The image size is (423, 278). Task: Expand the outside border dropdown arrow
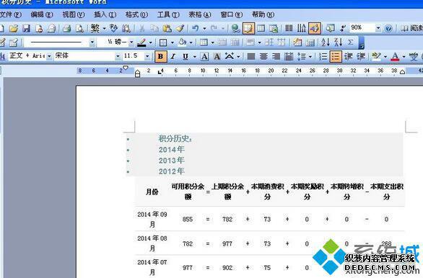point(173,42)
